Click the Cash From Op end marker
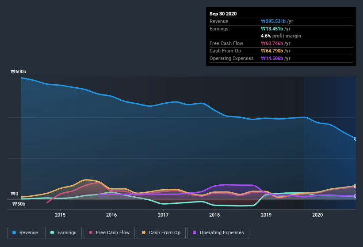The height and width of the screenshot is (247, 363). point(355,186)
